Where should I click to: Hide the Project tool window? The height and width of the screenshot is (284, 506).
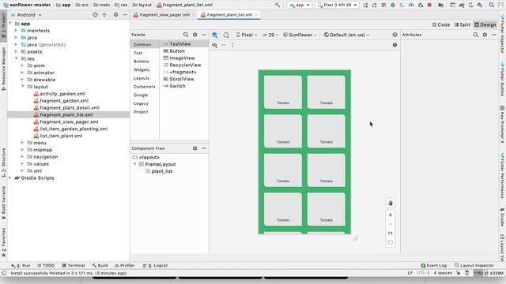125,15
